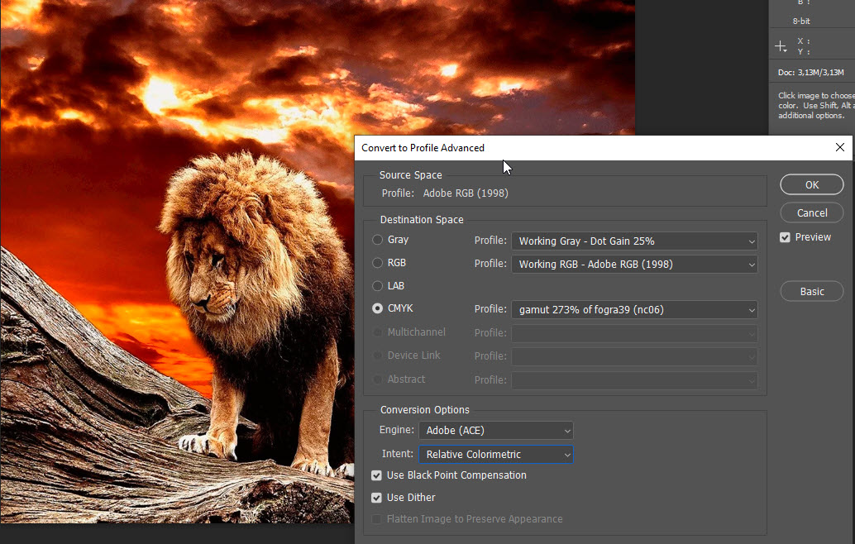Expand the Intent Relative Colorimetric dropdown

495,455
